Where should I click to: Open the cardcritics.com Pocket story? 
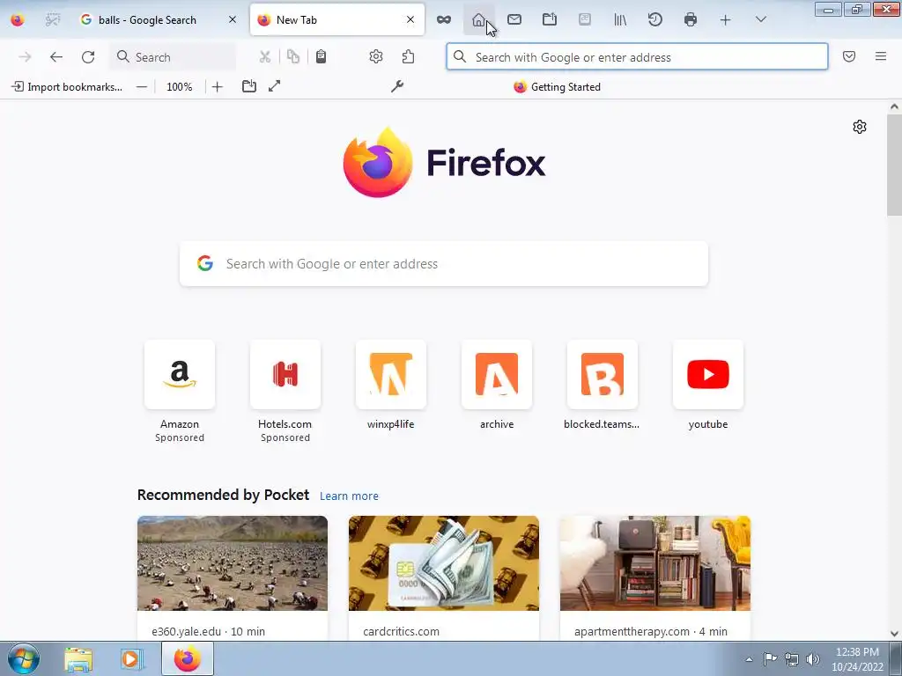(444, 577)
